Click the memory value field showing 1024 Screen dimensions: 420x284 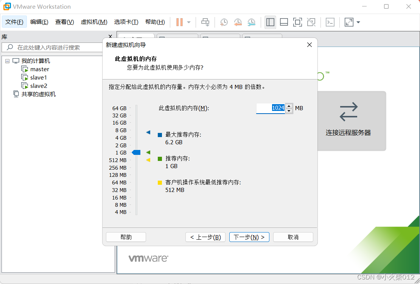[x=271, y=108]
